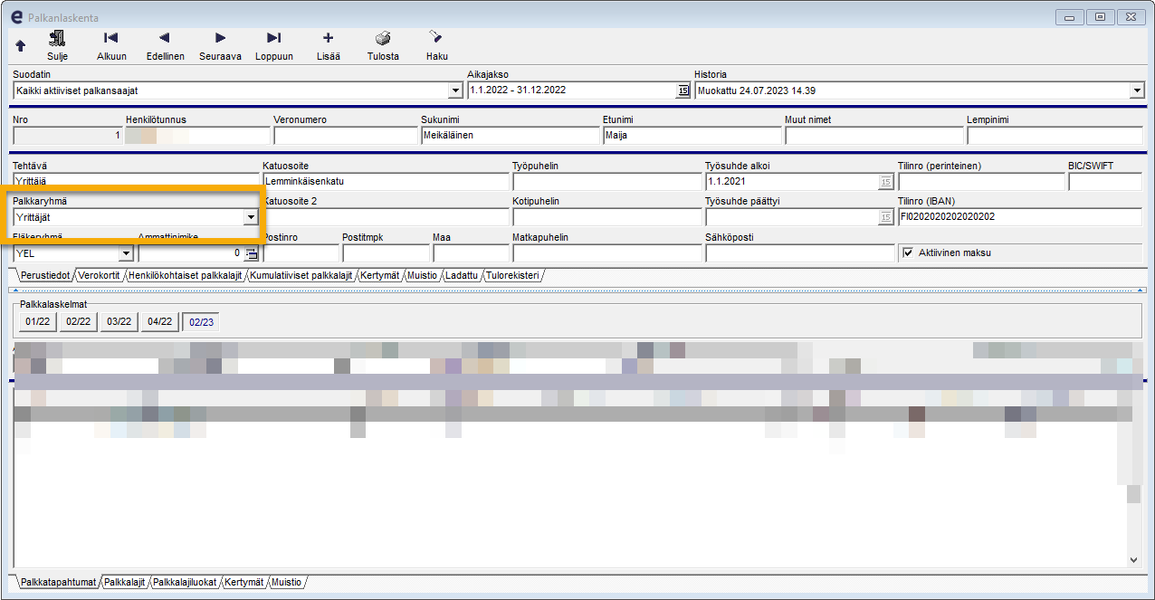Click the BIC/SWIFT input field

1104,181
